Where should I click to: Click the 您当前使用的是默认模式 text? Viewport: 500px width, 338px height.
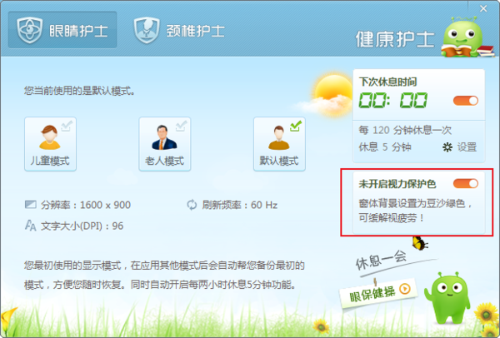click(x=79, y=91)
